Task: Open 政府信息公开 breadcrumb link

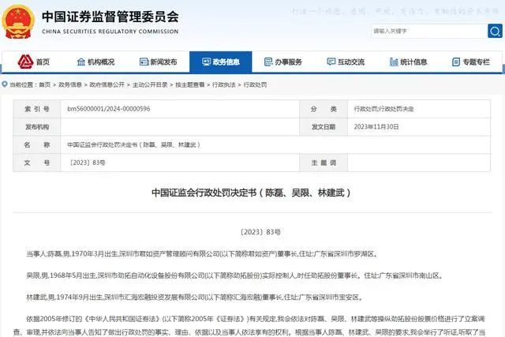Action: pyautogui.click(x=107, y=84)
